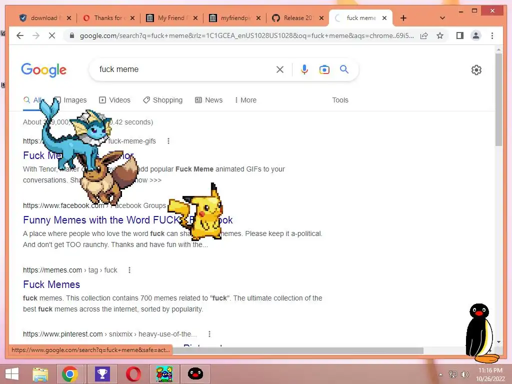This screenshot has width=512, height=384.
Task: Open the Tools search options
Action: pos(340,100)
